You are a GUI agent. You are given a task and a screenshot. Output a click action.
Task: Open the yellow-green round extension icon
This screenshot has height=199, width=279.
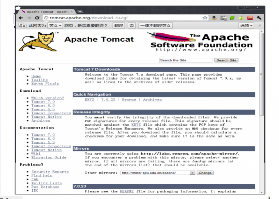point(241,18)
